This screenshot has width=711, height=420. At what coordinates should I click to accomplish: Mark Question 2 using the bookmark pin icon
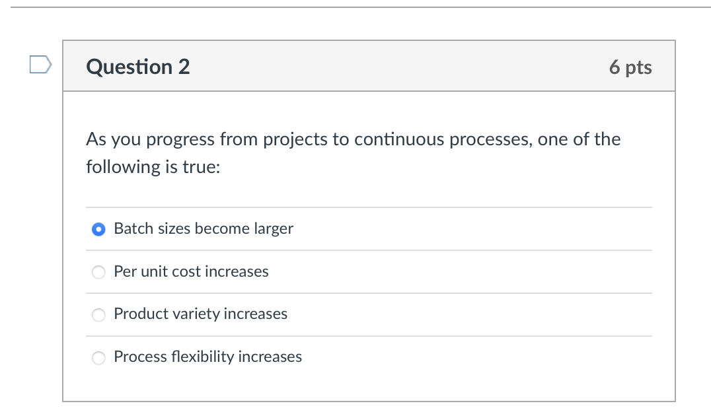coord(40,64)
